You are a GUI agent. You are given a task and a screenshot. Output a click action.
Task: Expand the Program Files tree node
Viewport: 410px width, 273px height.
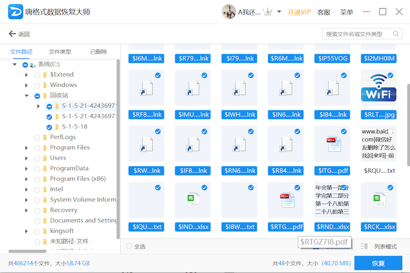pos(26,148)
